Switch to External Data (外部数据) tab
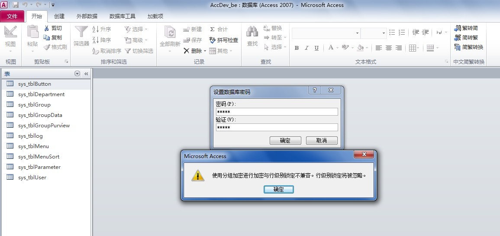Image resolution: width=500 pixels, height=236 pixels. [87, 16]
